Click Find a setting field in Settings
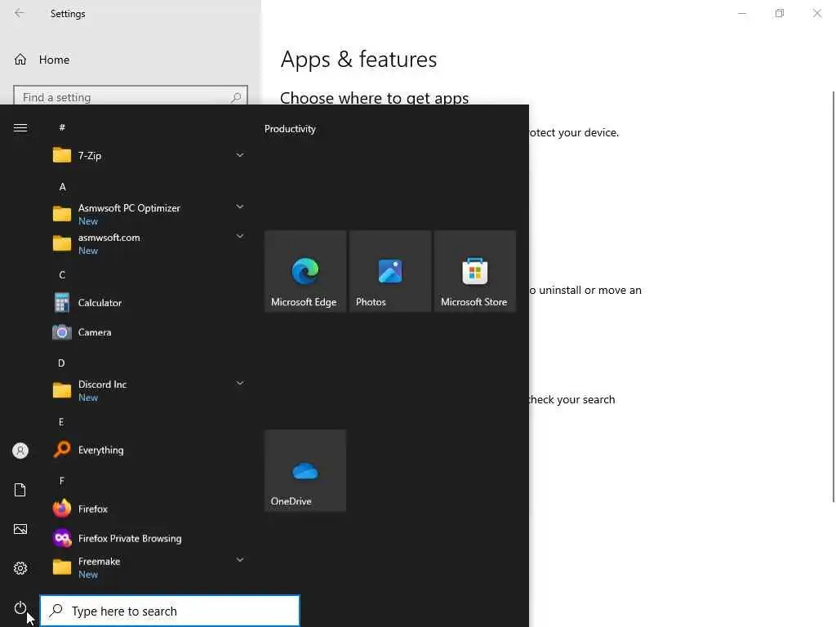Image resolution: width=836 pixels, height=627 pixels. click(x=131, y=96)
